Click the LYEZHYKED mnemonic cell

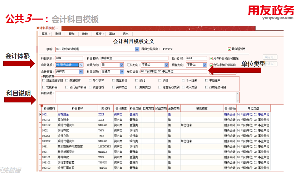pyautogui.click(x=105, y=147)
